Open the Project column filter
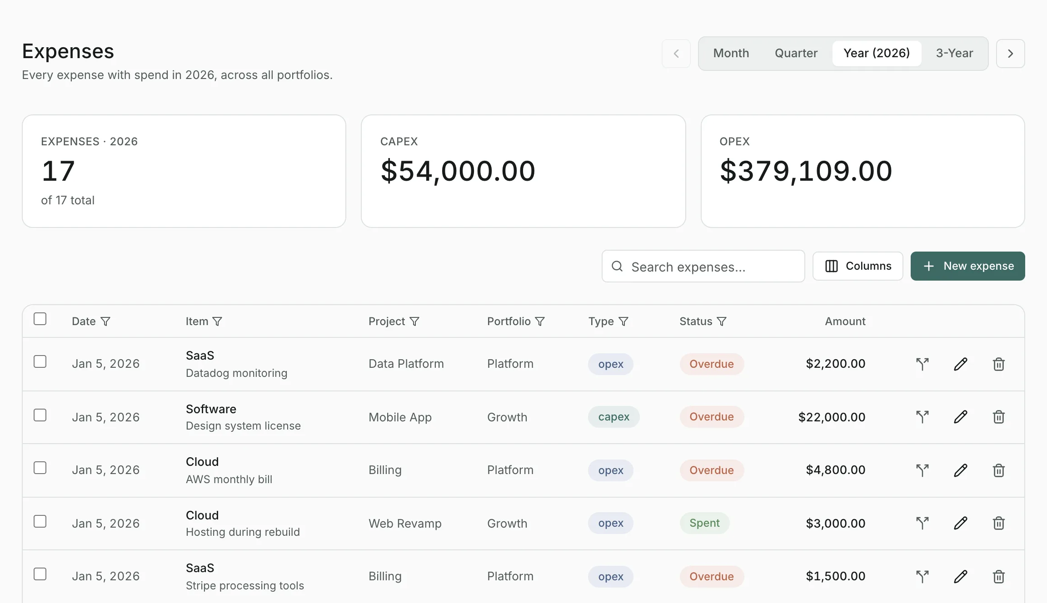The image size is (1047, 603). [414, 321]
